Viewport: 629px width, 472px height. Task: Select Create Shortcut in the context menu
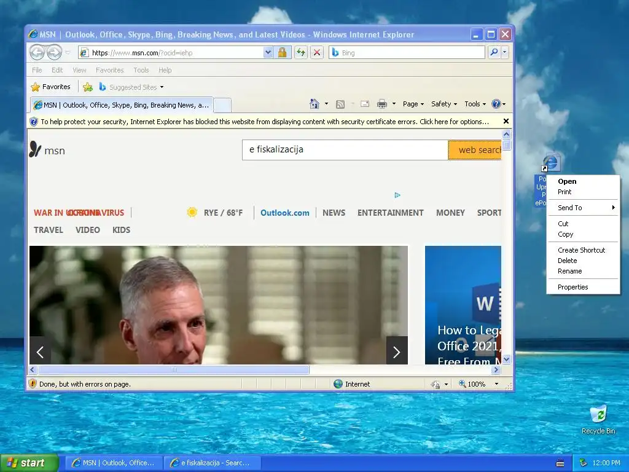tap(583, 250)
